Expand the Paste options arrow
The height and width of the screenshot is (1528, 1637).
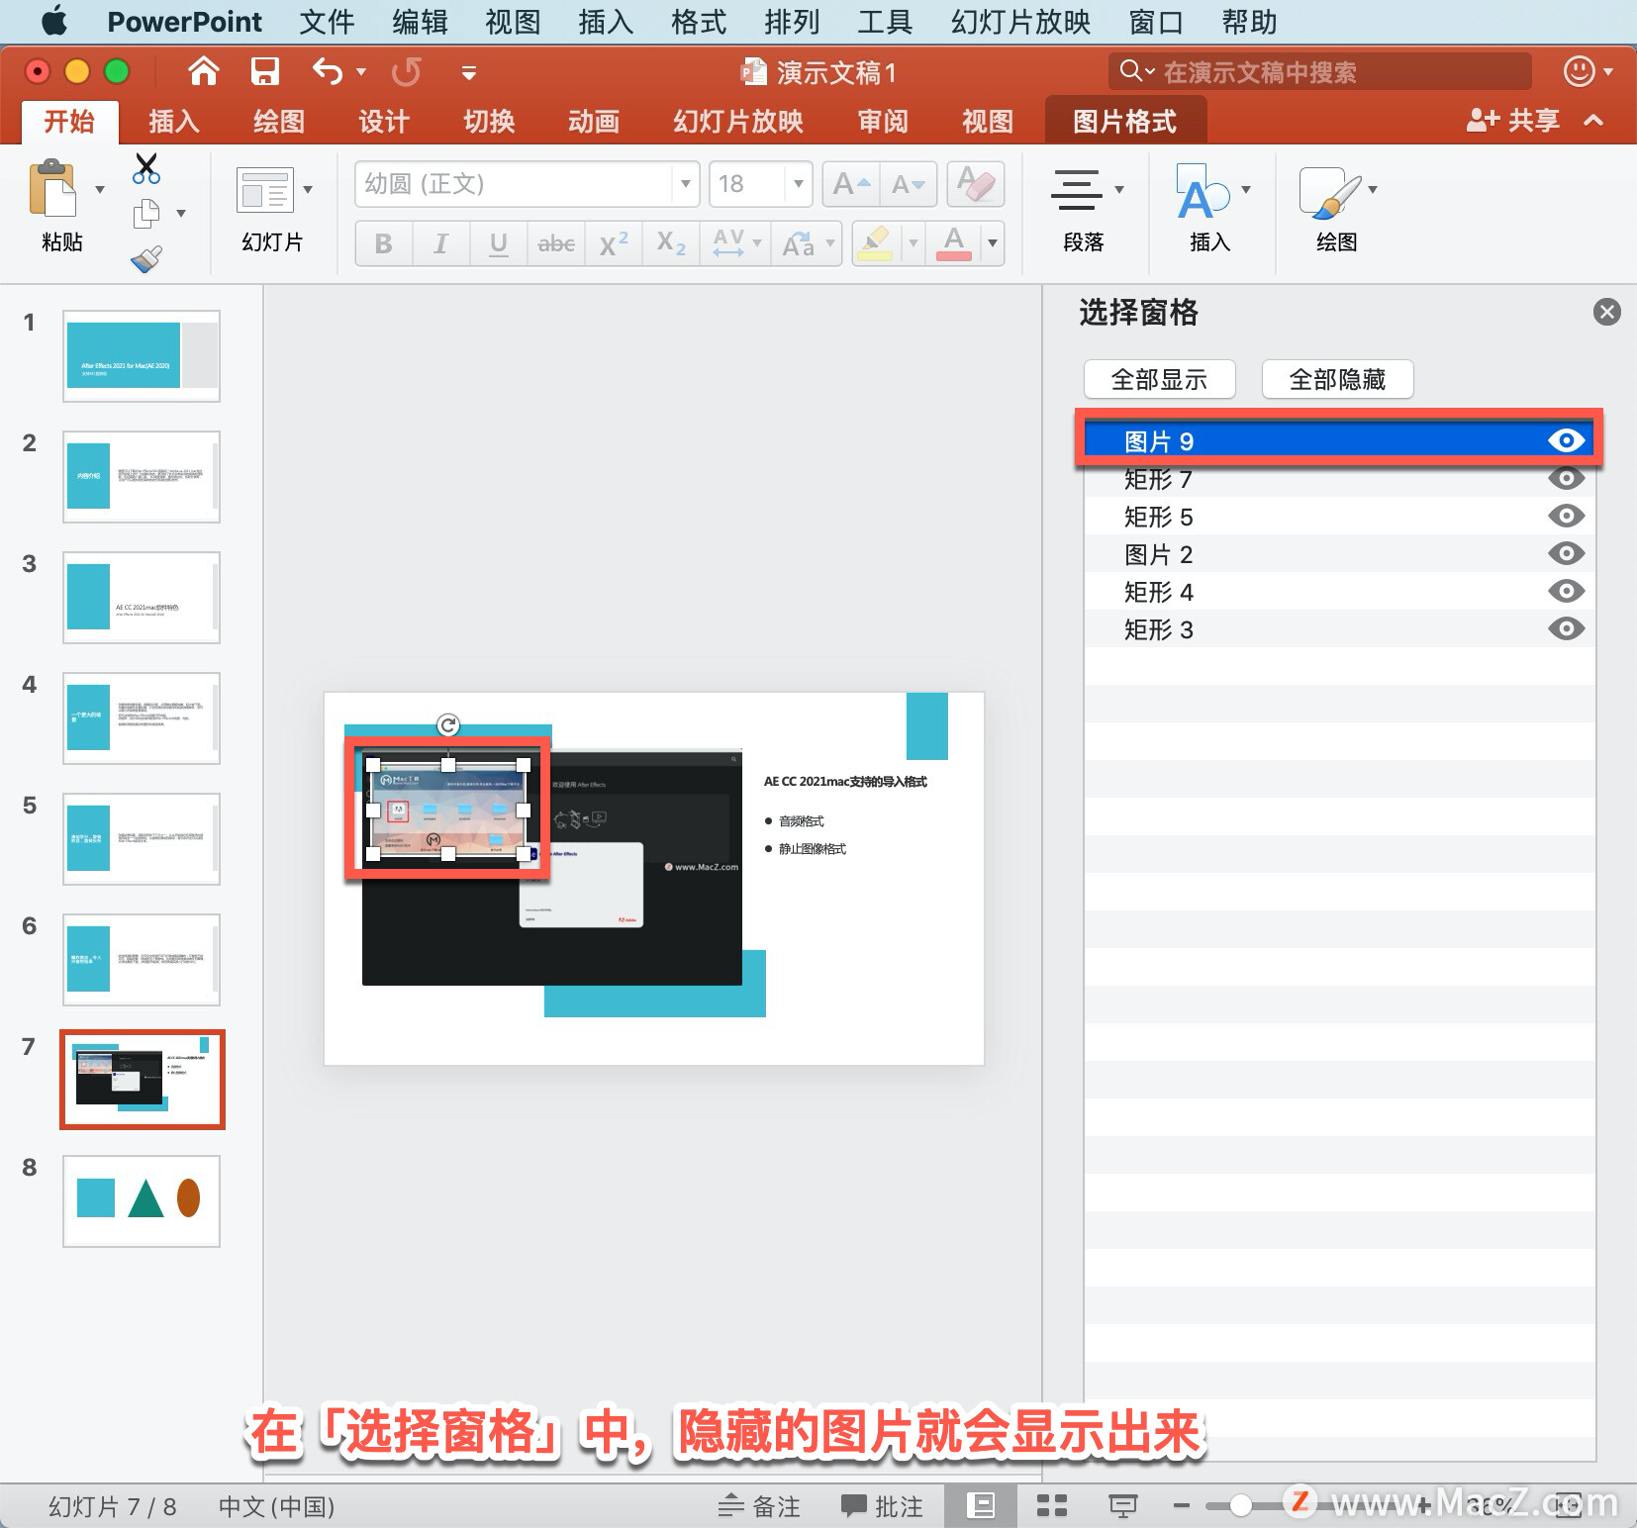click(99, 189)
